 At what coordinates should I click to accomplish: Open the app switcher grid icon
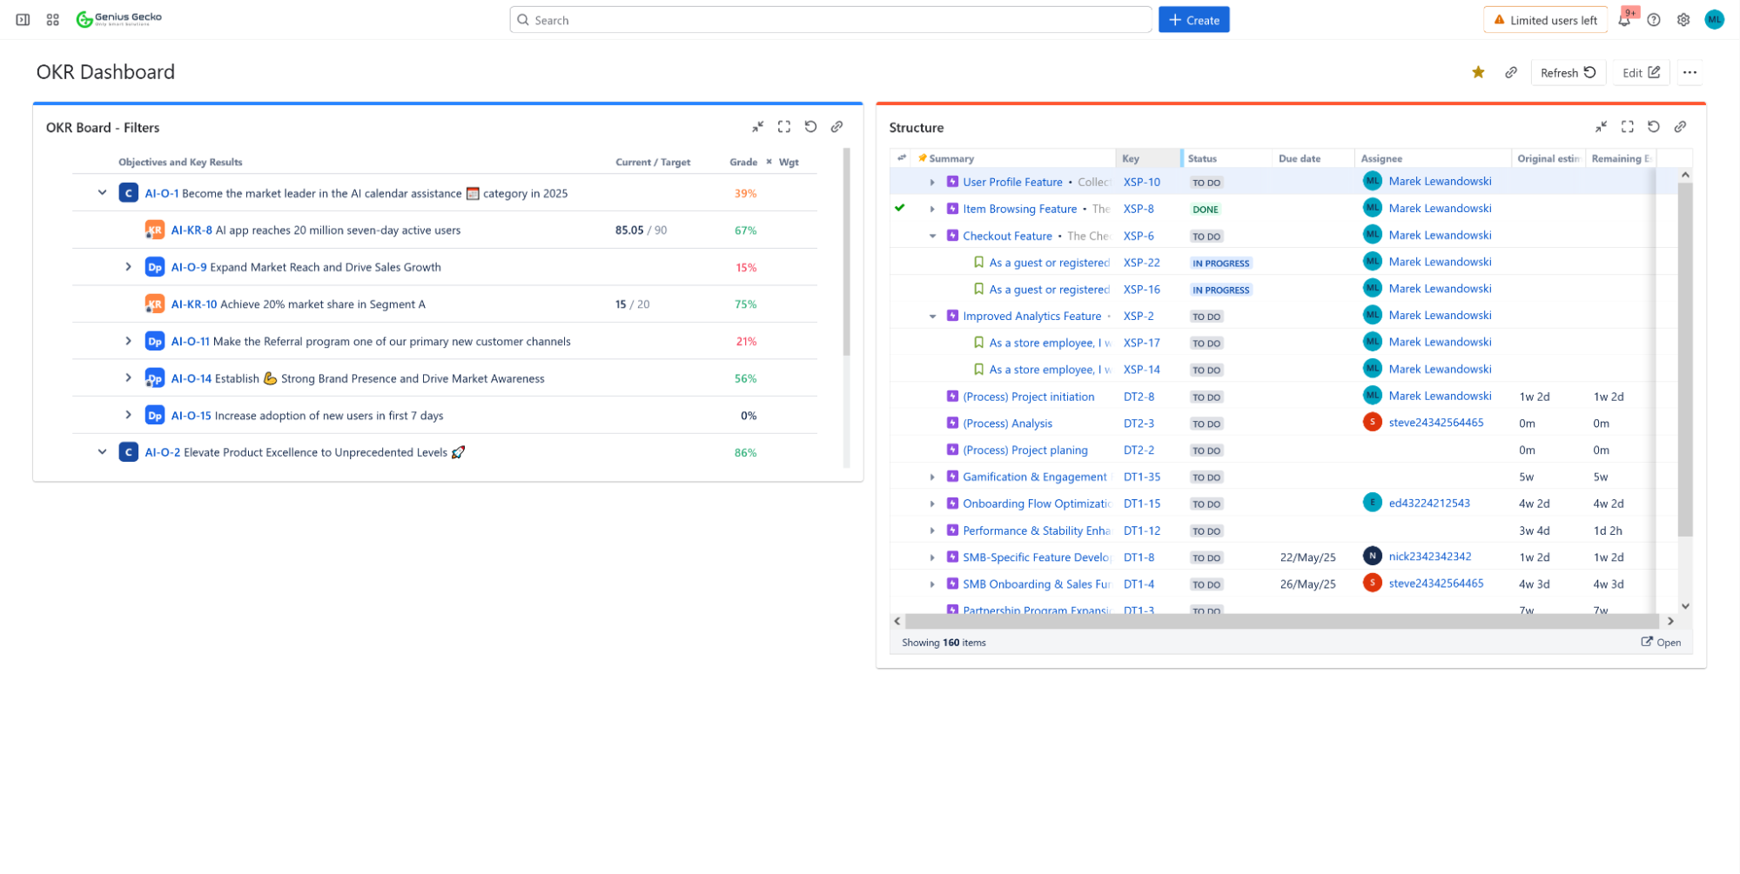(53, 19)
